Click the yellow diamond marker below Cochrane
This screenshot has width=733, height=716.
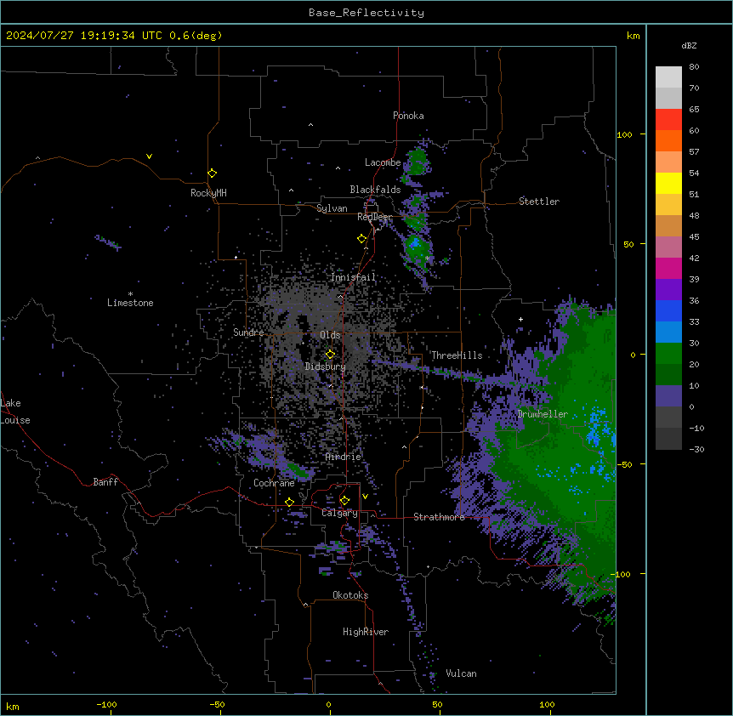tap(289, 502)
